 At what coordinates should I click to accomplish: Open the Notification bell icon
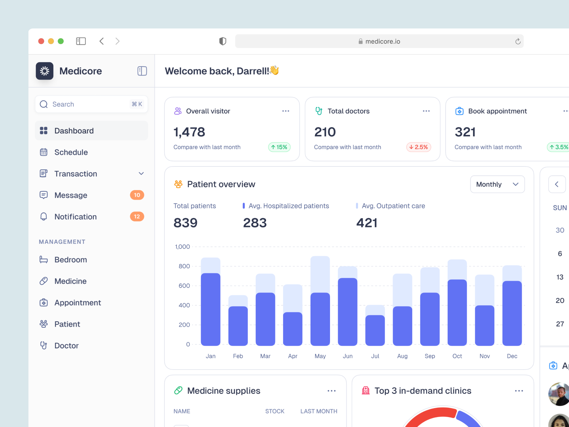(43, 217)
